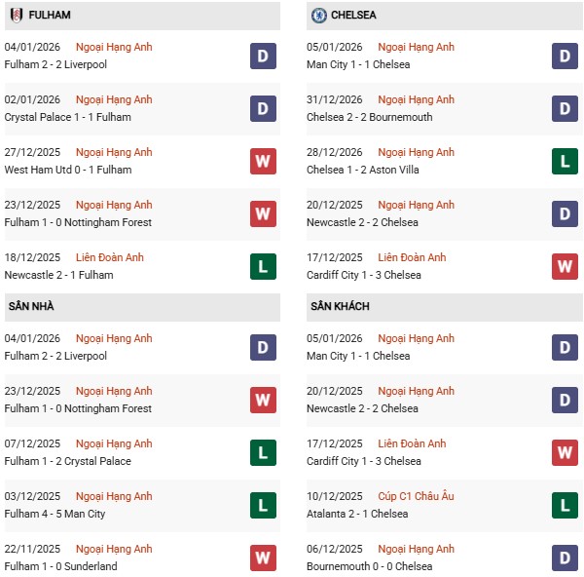The width and height of the screenshot is (584, 577).
Task: Click the Fulham club crest icon
Action: coord(16,15)
